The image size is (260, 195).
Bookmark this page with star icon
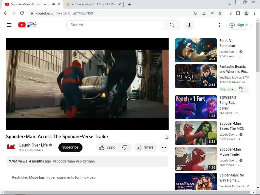tap(220, 13)
